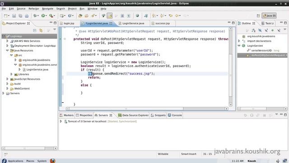
Task: Launch Firefox from the GNOME panel
Action: coord(52,161)
